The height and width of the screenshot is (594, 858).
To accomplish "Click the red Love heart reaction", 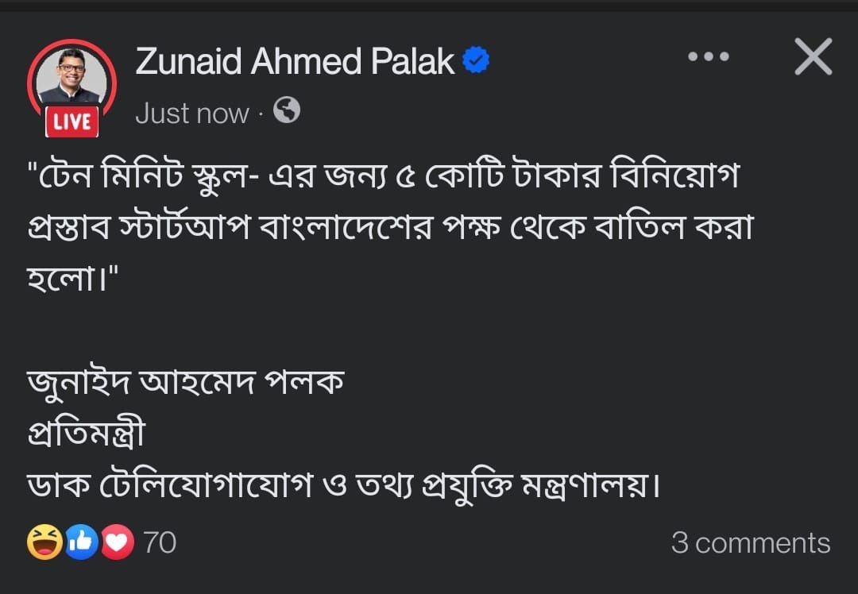I will [x=117, y=542].
